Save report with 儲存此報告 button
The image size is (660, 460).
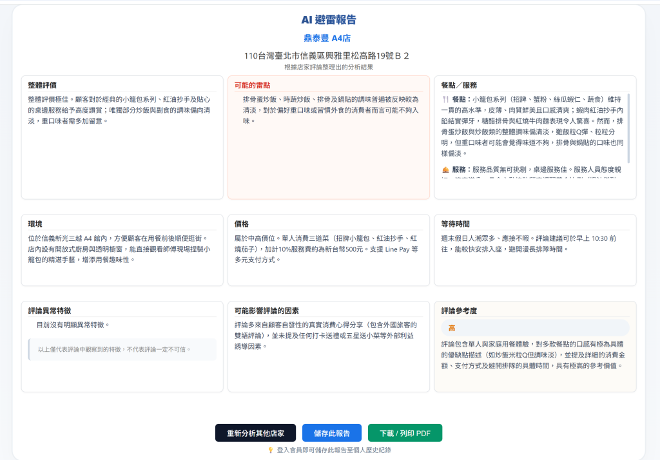click(x=332, y=433)
